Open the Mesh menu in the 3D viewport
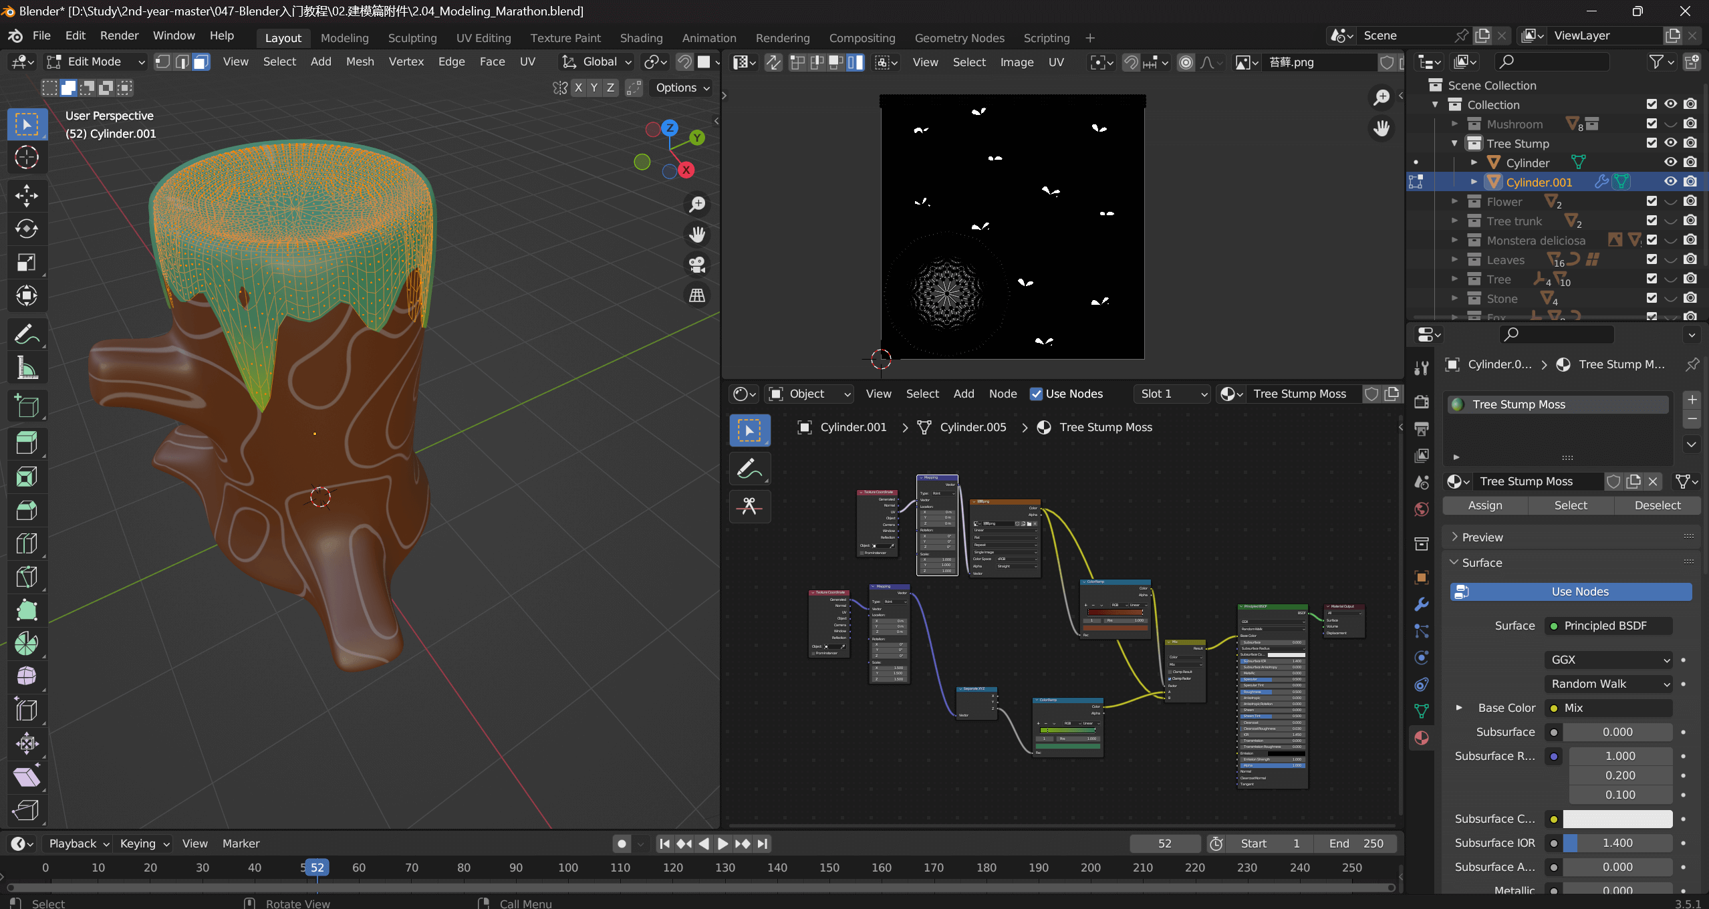1709x909 pixels. (360, 62)
